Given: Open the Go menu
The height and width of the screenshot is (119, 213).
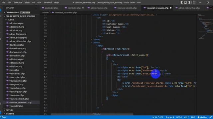Looking at the screenshot, I should (x=33, y=3).
